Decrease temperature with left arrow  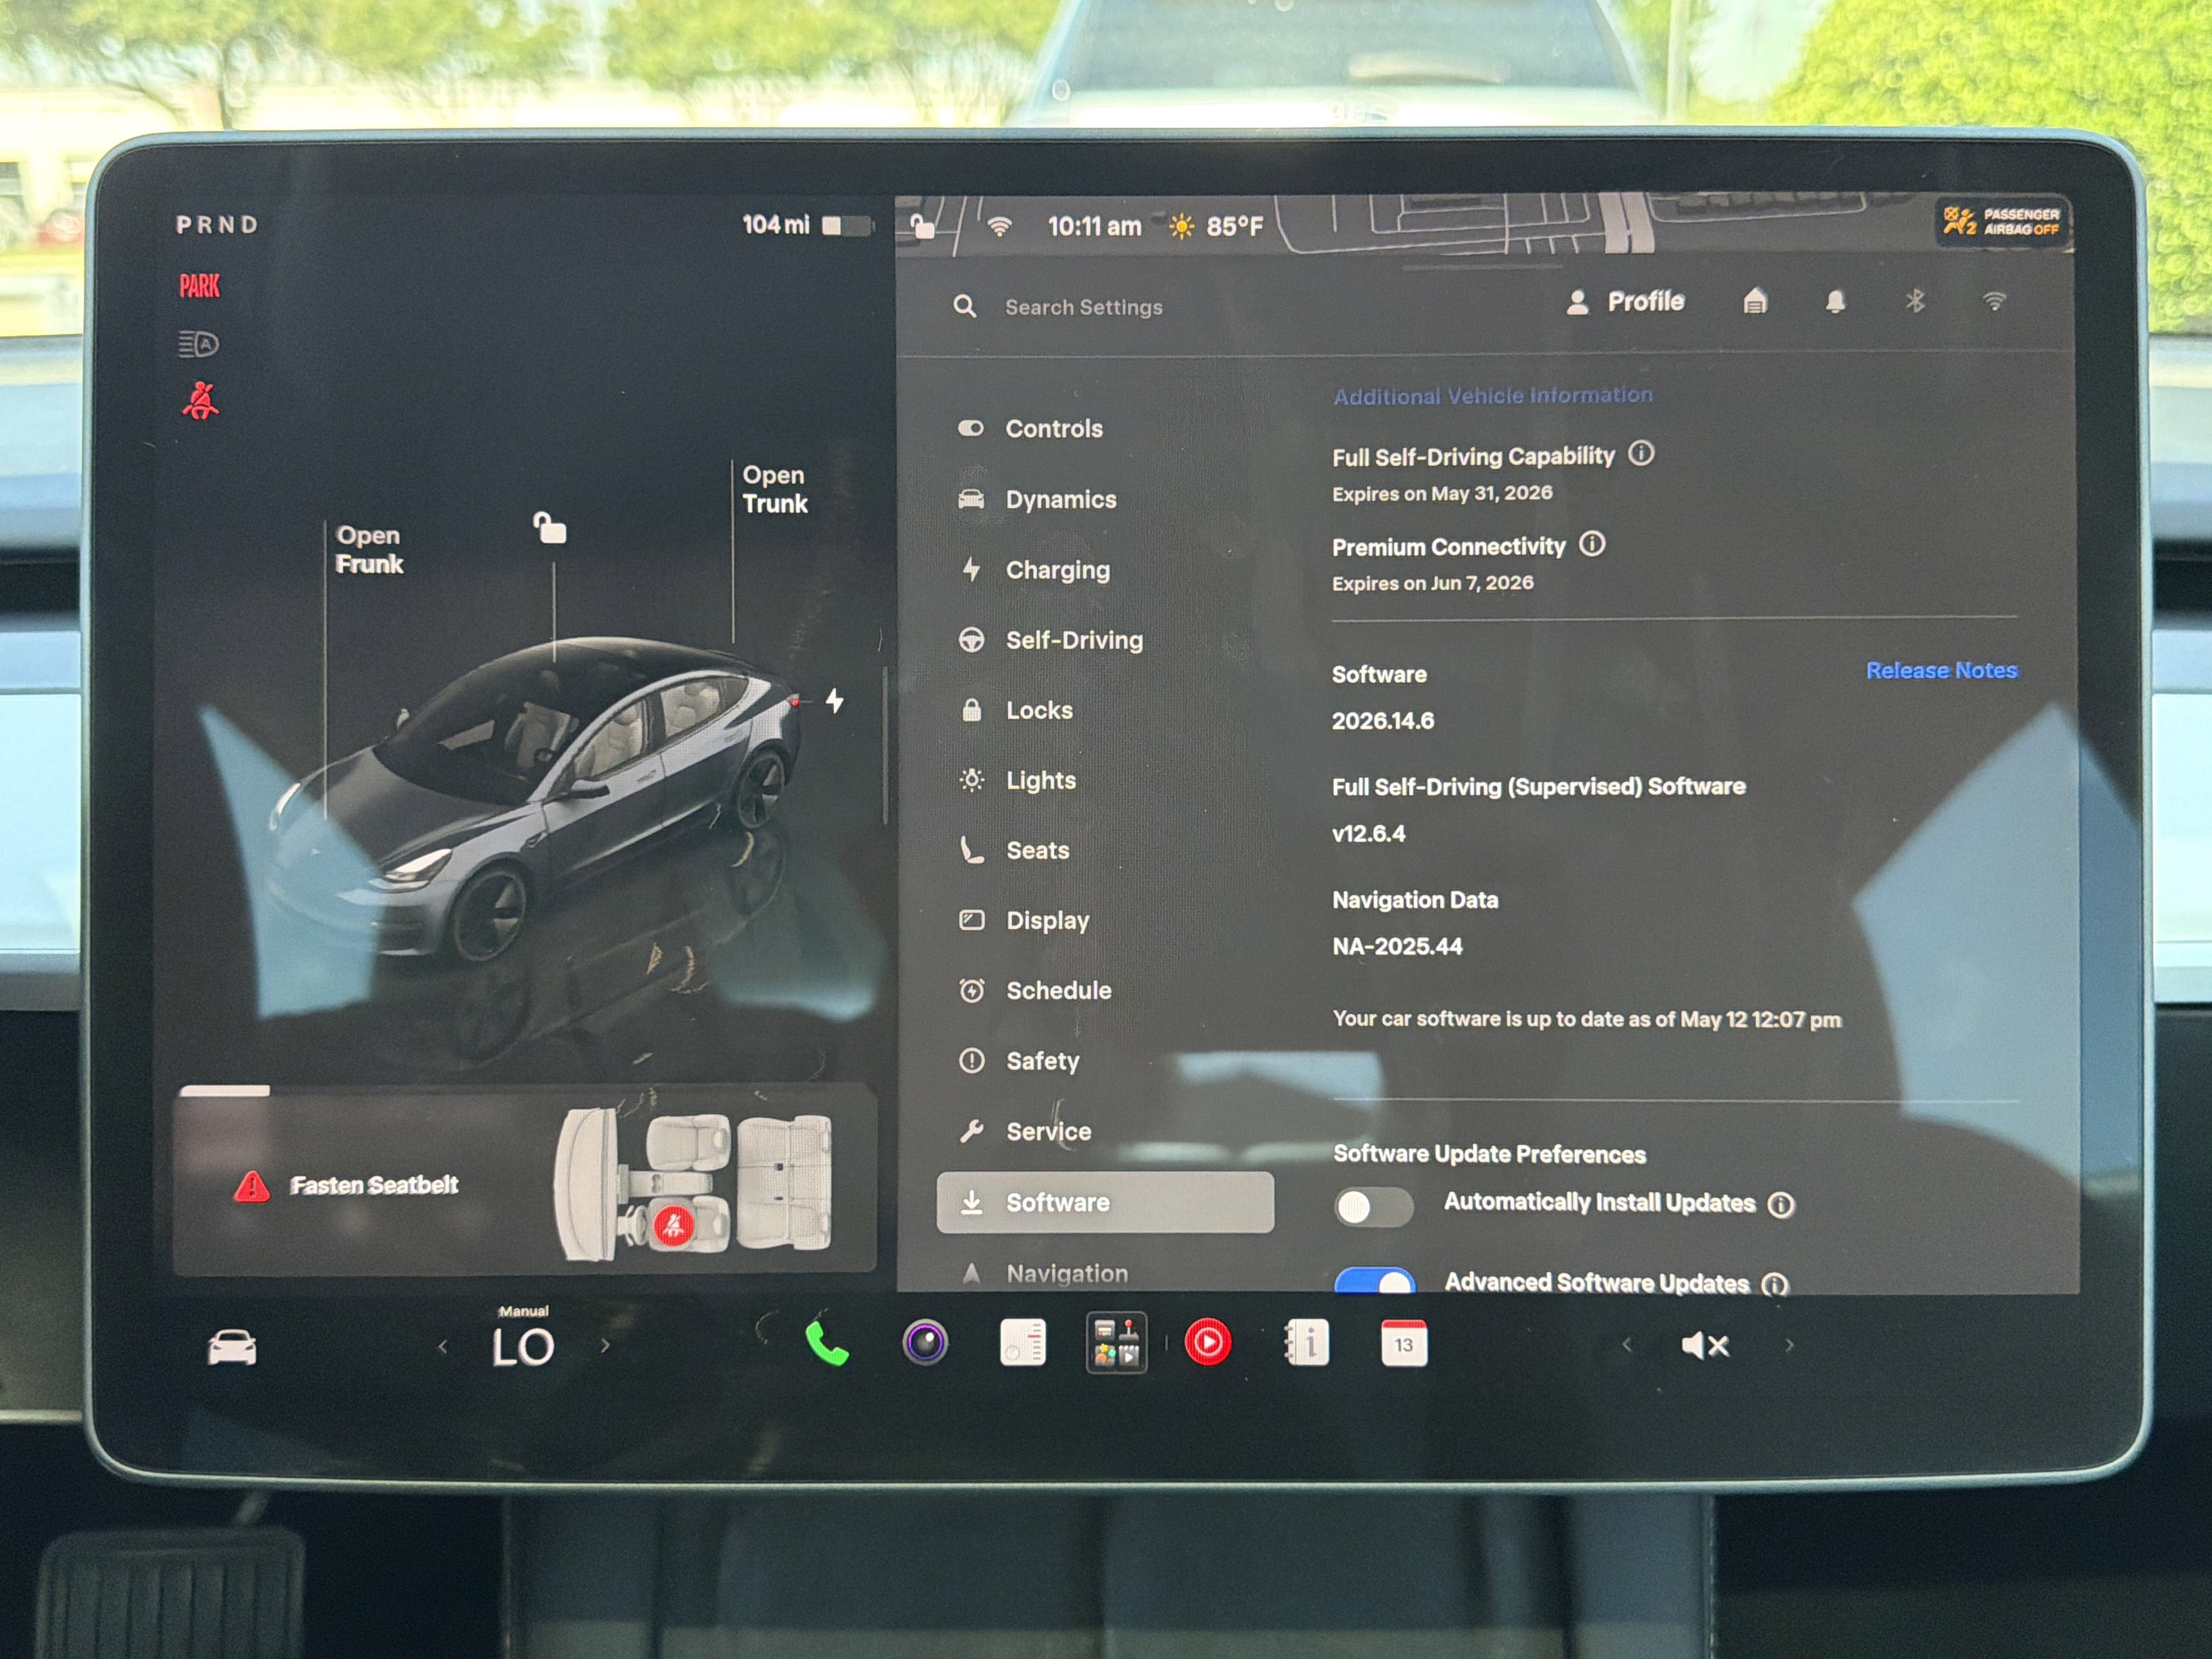[x=443, y=1347]
